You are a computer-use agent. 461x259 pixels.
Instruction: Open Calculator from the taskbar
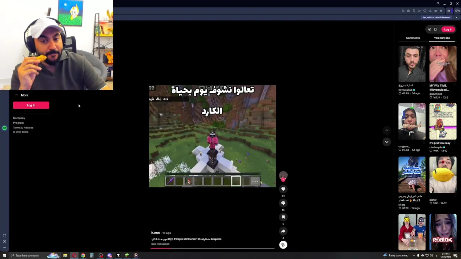pos(92,255)
